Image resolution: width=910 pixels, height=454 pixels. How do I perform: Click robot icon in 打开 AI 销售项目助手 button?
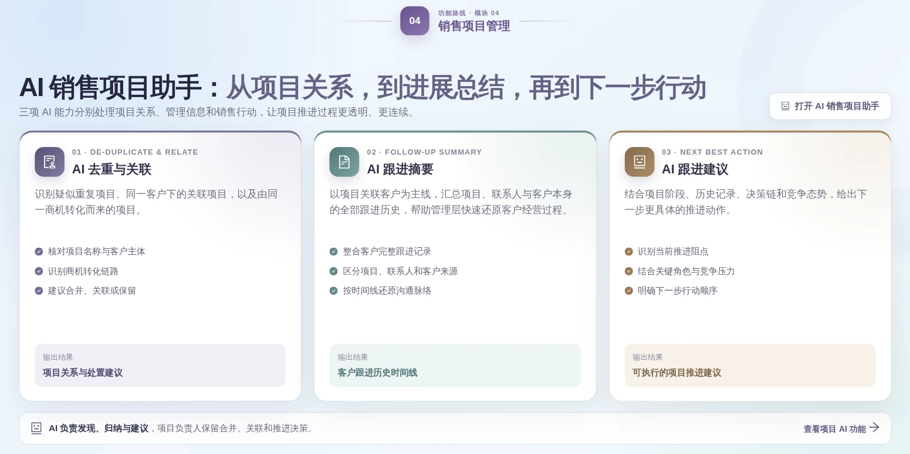point(785,106)
